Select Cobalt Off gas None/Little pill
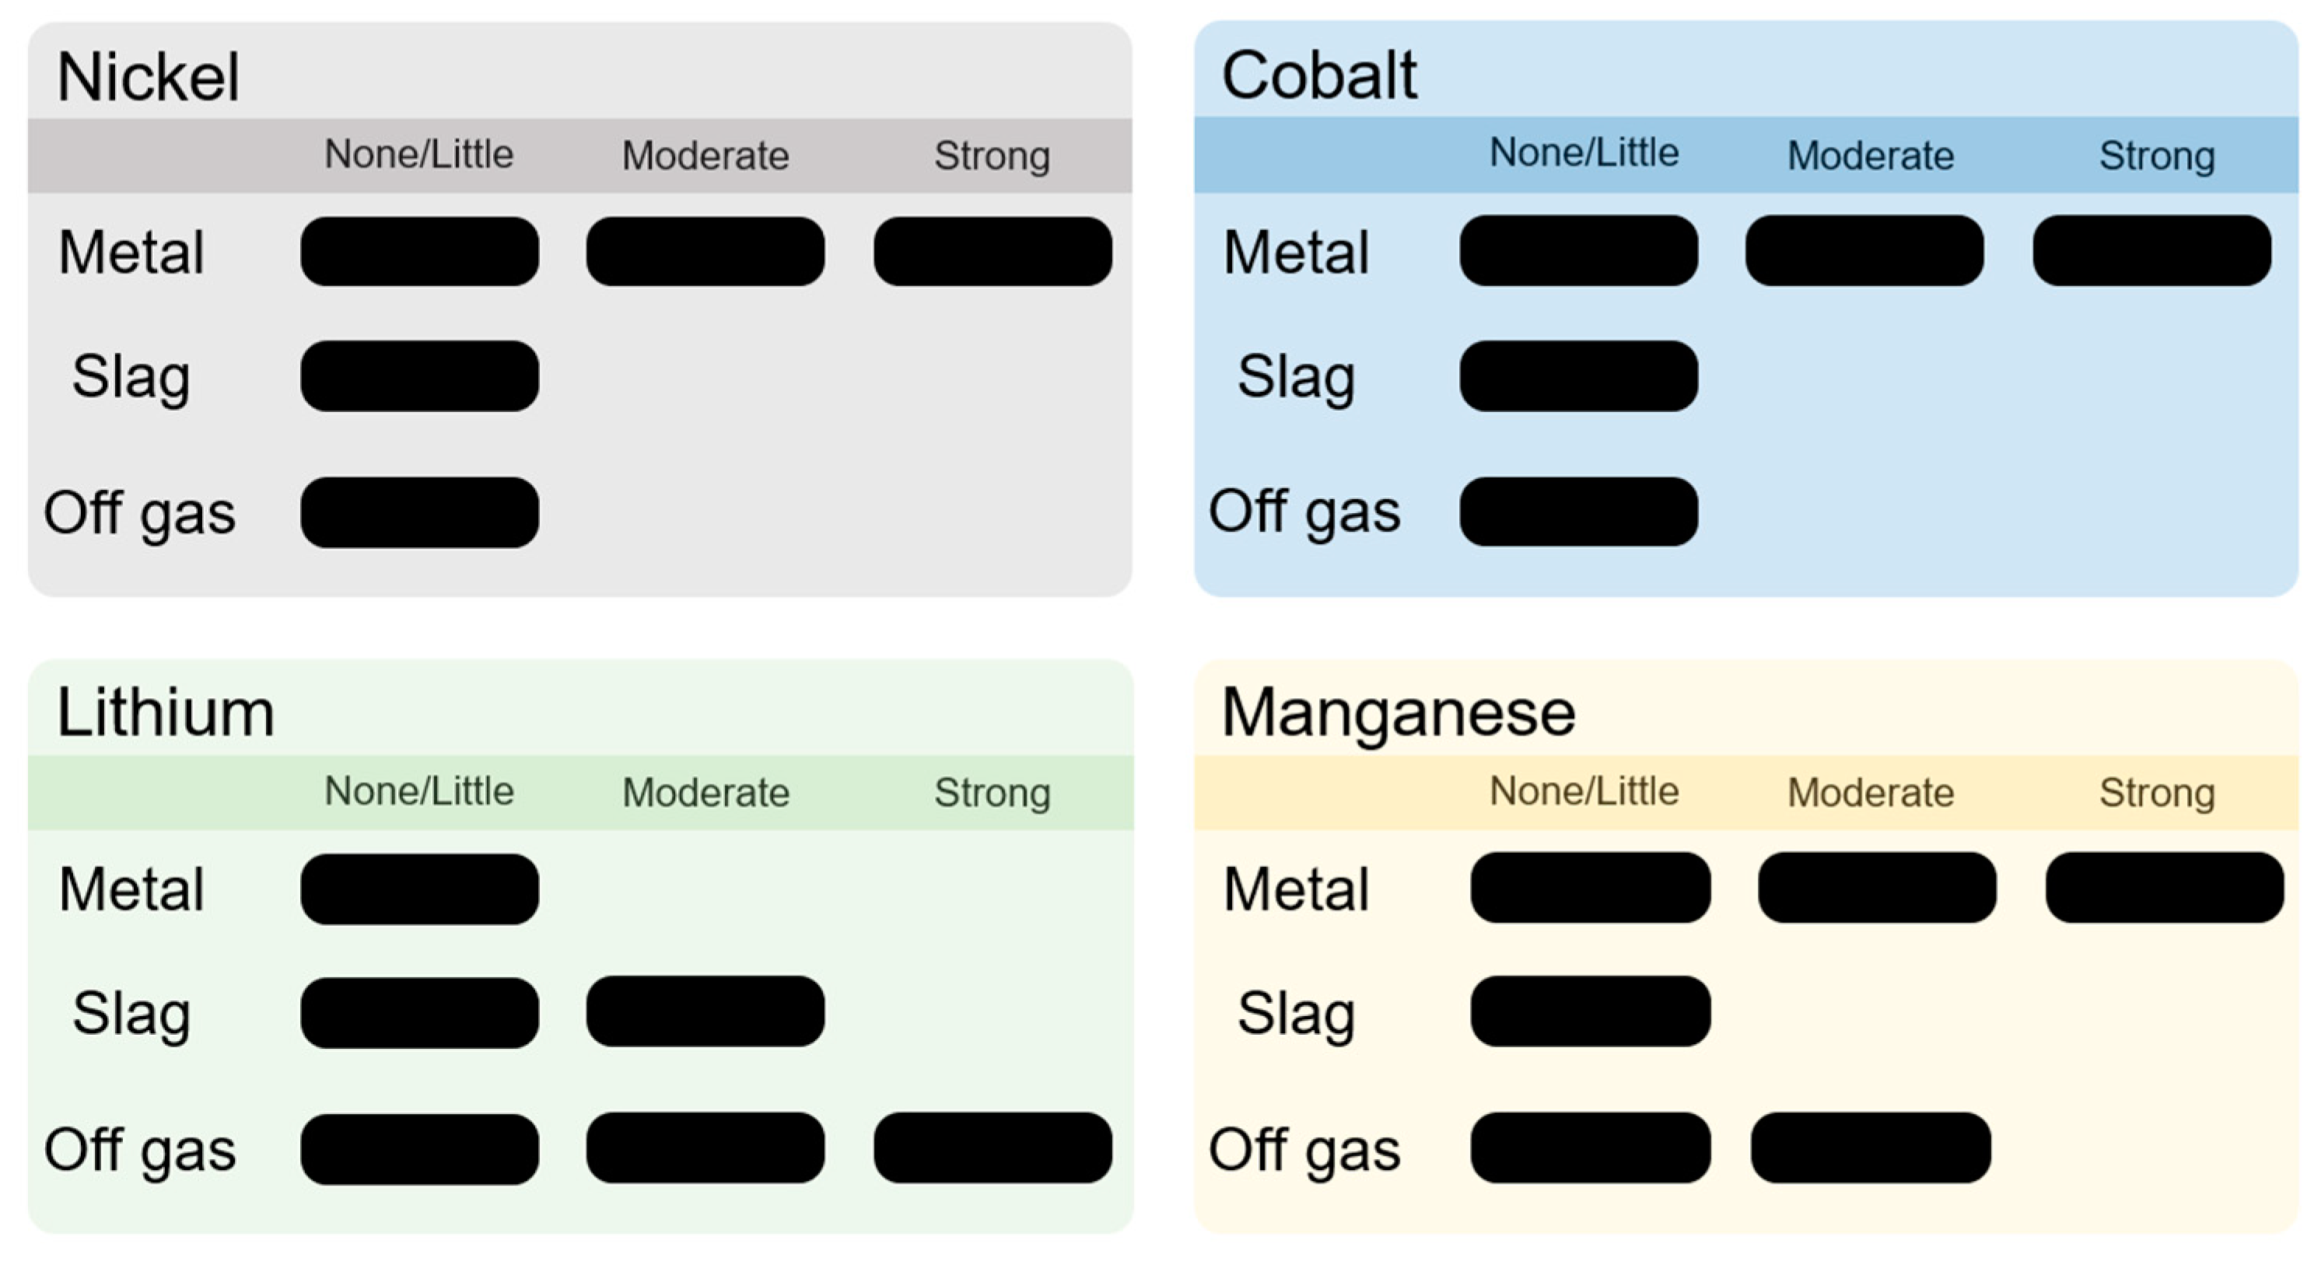This screenshot has width=2321, height=1268. 1578,512
